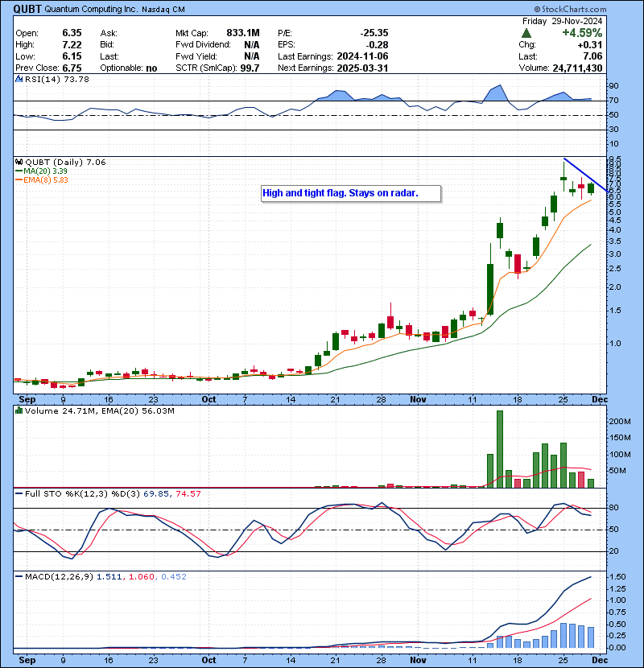644x668 pixels.
Task: Click the date 'Friday 29-Nov-2024'
Action: pos(562,21)
